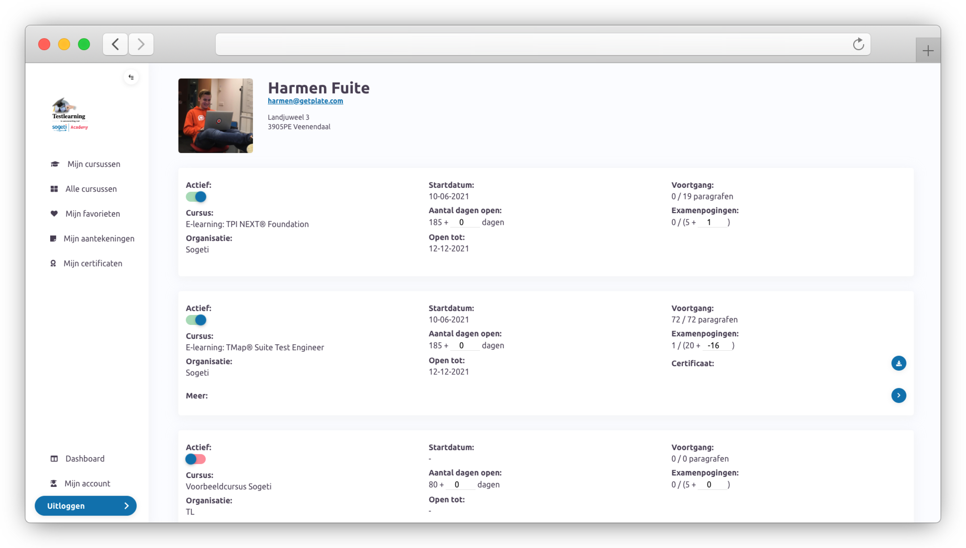Screen dimensions: 966x548
Task: Click the '72 / 72 paragrafen' progress text
Action: (x=704, y=320)
